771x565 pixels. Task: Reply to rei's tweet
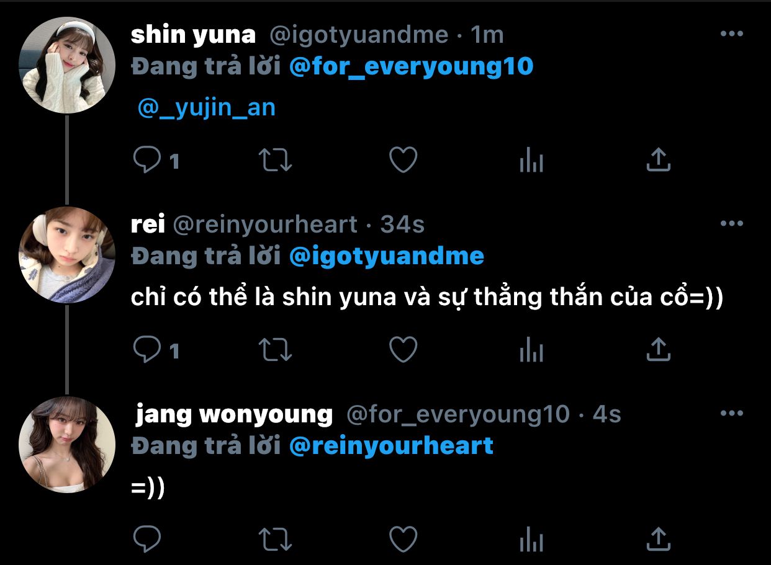pyautogui.click(x=147, y=350)
